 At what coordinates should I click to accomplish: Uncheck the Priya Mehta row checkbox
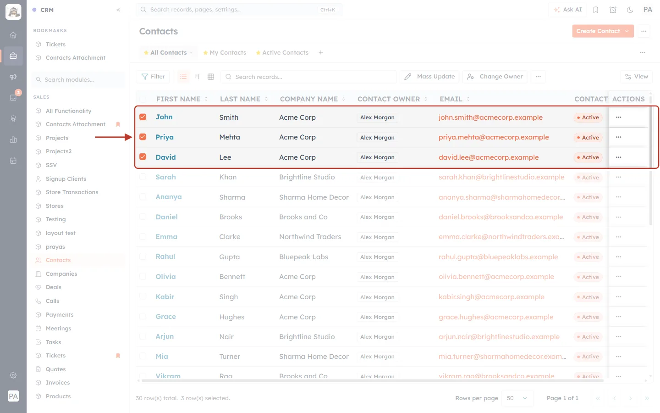click(x=143, y=137)
